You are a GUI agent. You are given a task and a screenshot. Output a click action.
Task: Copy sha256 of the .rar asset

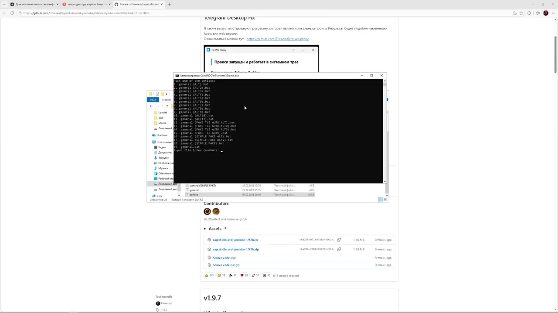coord(339,240)
